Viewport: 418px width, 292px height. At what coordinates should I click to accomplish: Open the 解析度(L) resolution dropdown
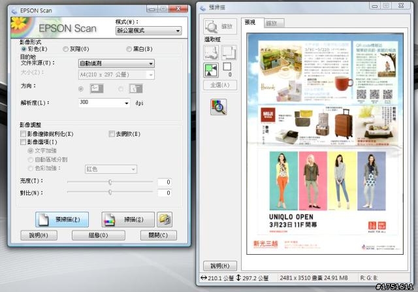[104, 103]
